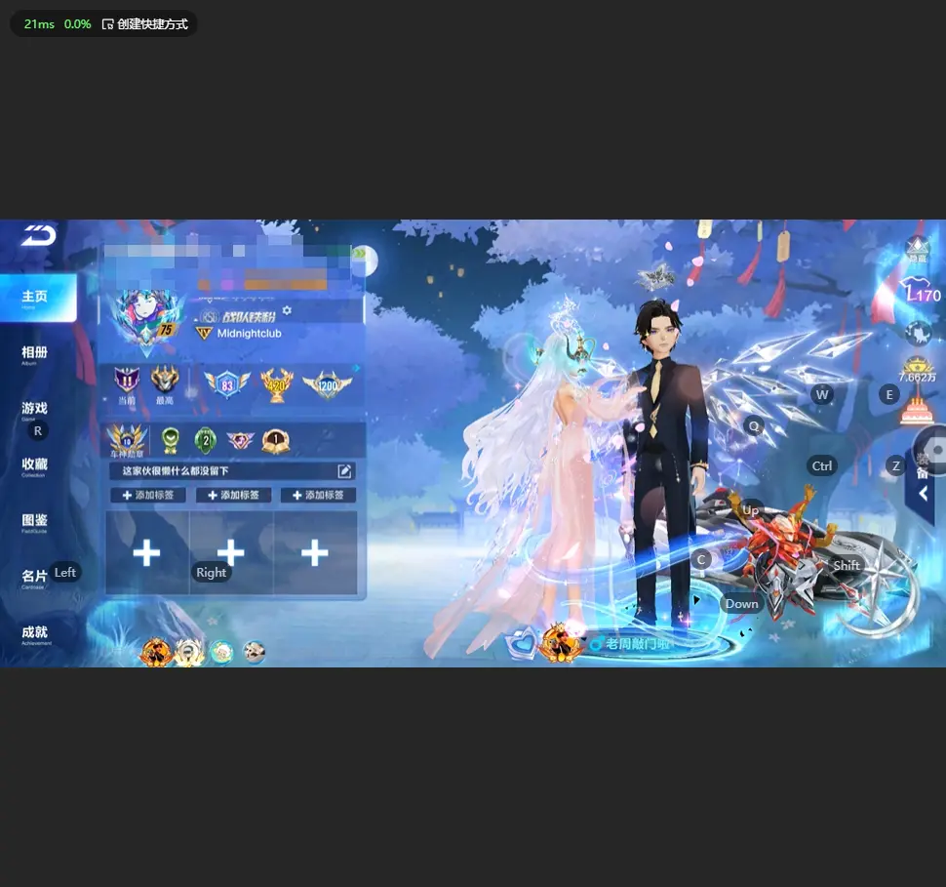This screenshot has height=887, width=946.
Task: Expand the green double-arrow on the profile panel
Action: (x=360, y=253)
